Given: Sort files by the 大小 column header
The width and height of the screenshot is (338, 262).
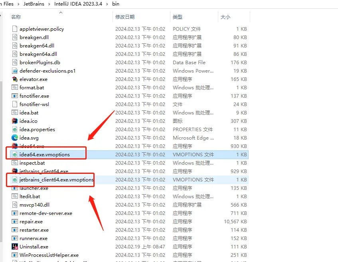Looking at the screenshot, I should 225,17.
